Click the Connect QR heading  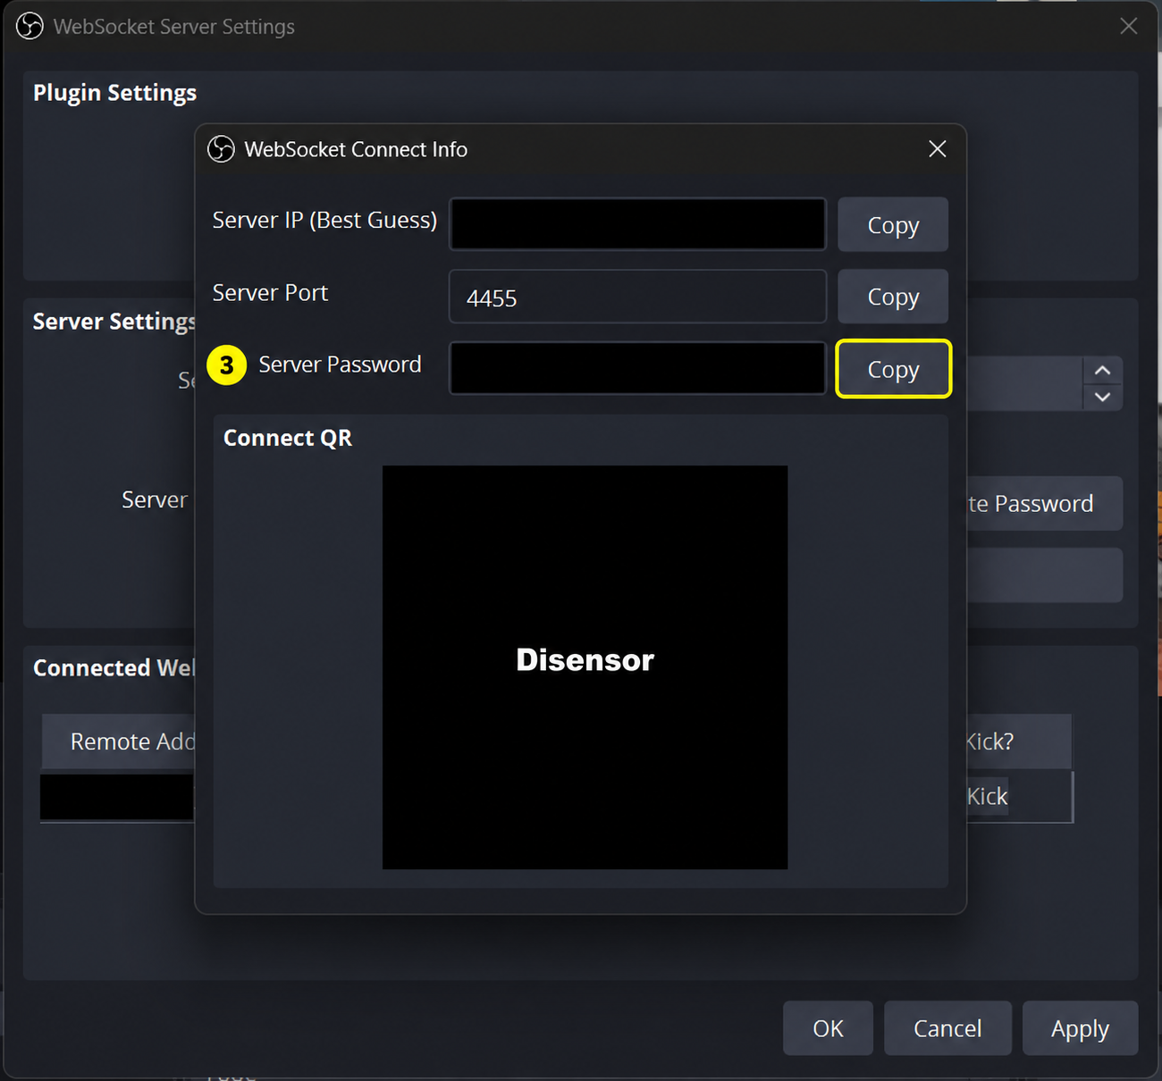click(288, 438)
